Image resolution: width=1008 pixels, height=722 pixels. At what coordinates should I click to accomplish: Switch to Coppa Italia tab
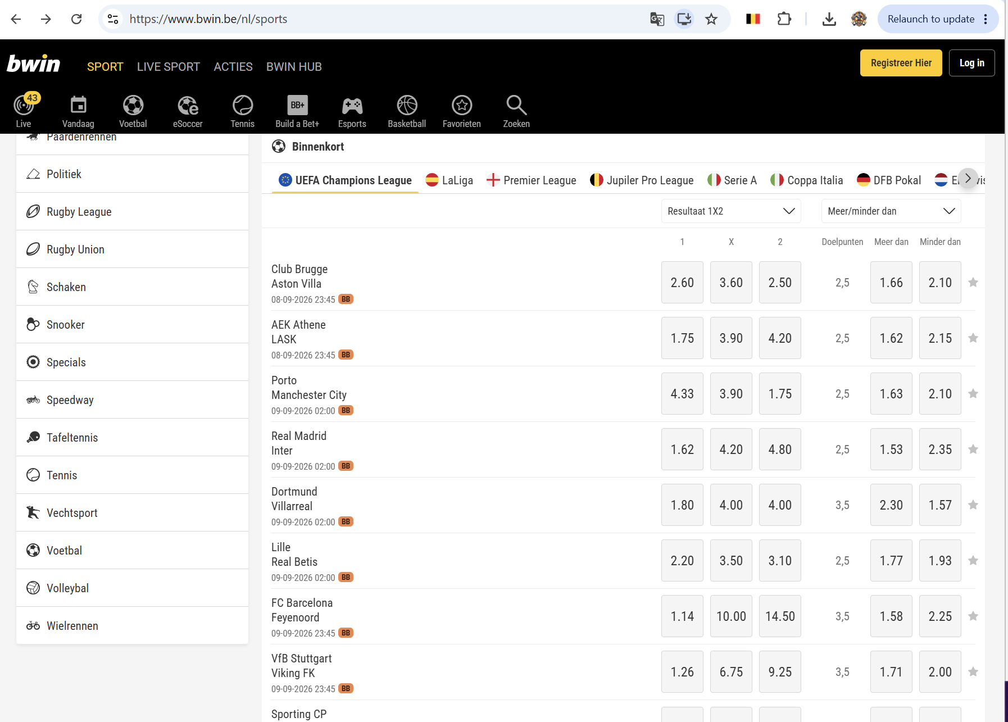806,180
